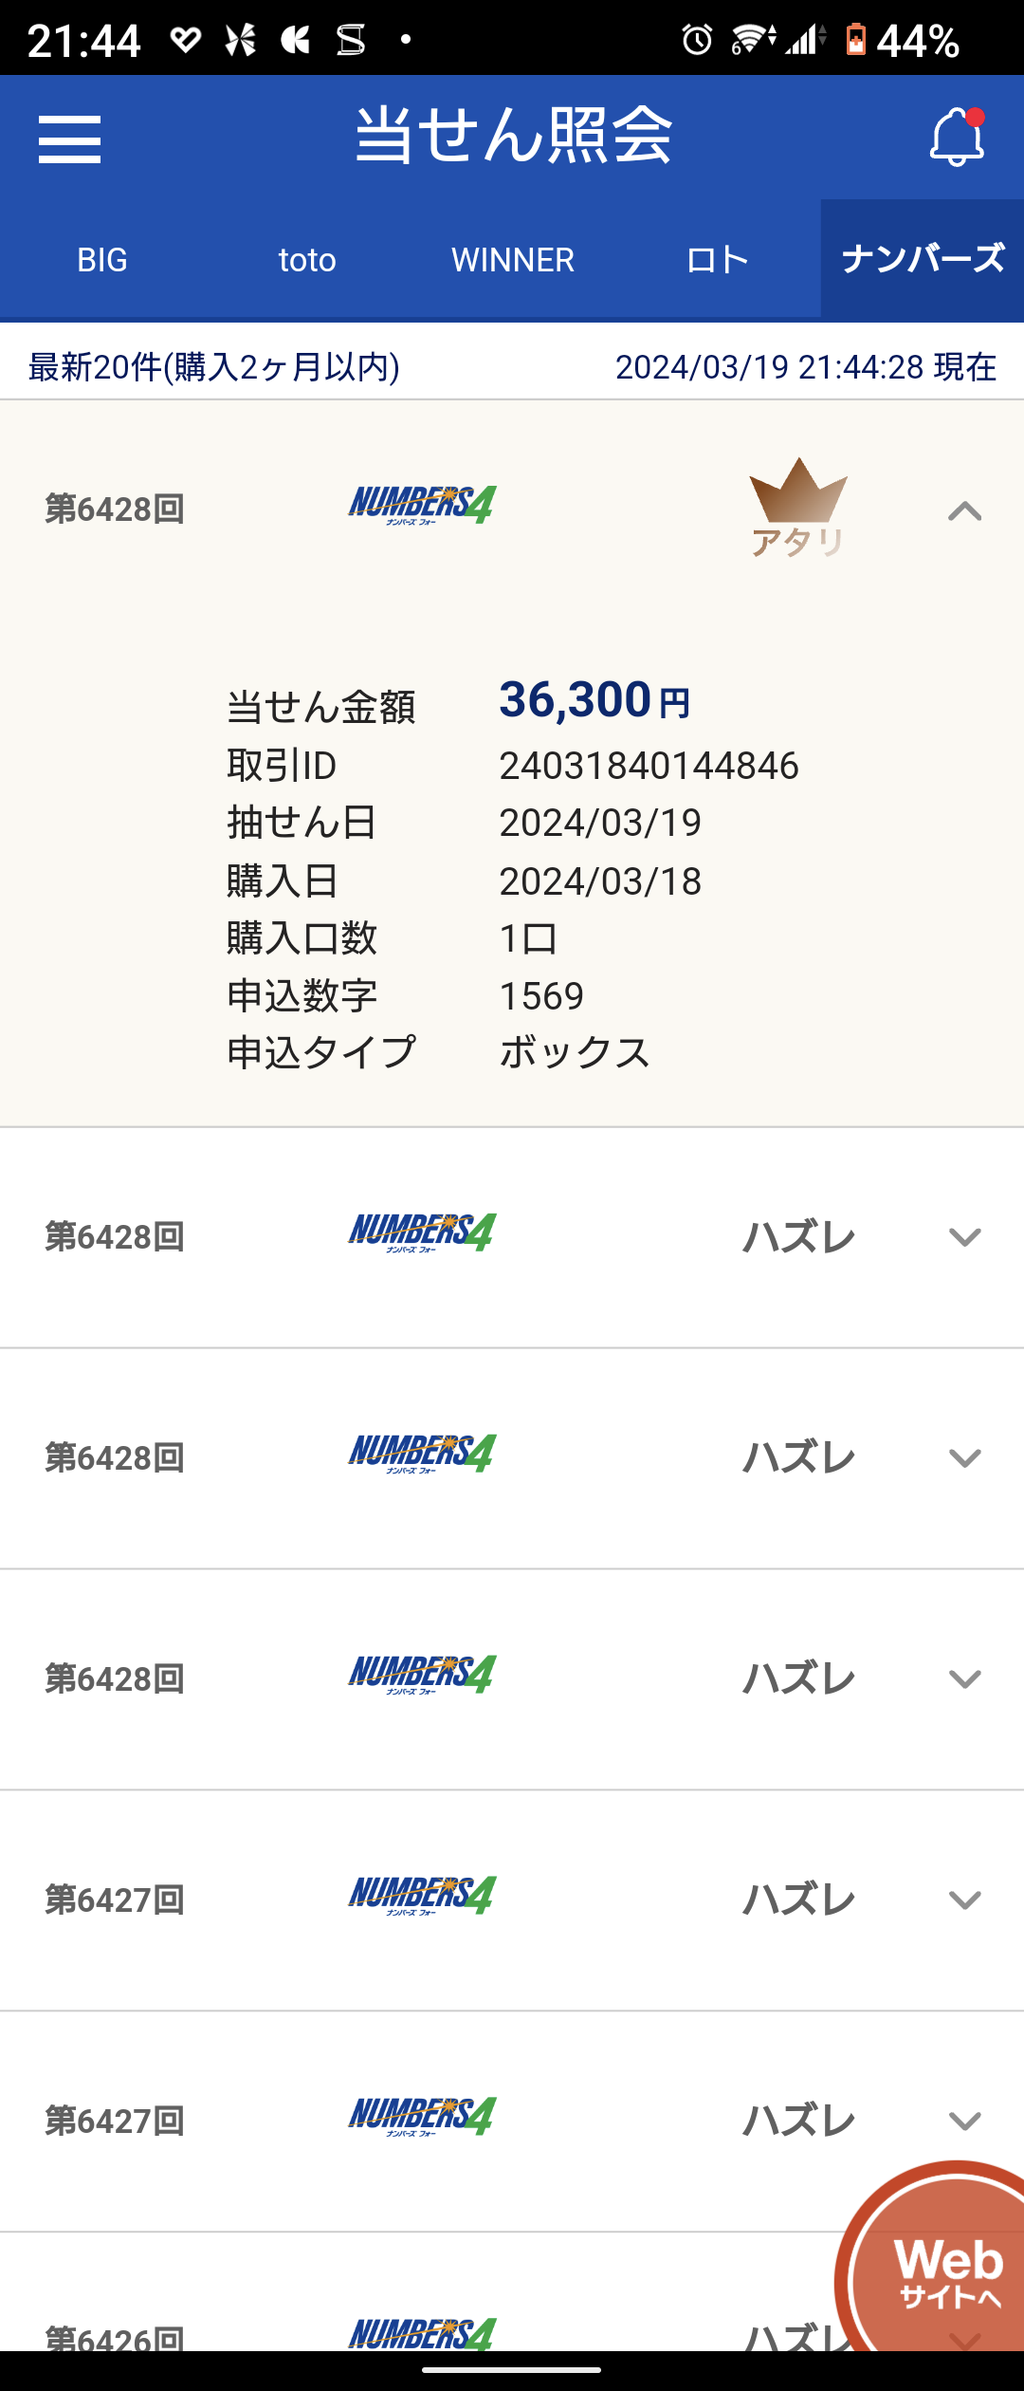Viewport: 1024px width, 2391px height.
Task: Tap the transaction ID 24031840144846
Action: 649,766
